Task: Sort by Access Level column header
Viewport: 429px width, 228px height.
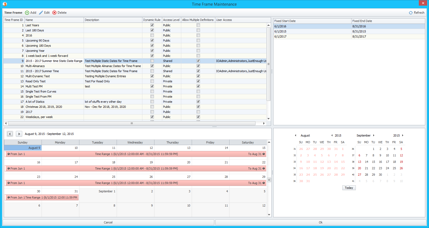Action: tap(172, 20)
